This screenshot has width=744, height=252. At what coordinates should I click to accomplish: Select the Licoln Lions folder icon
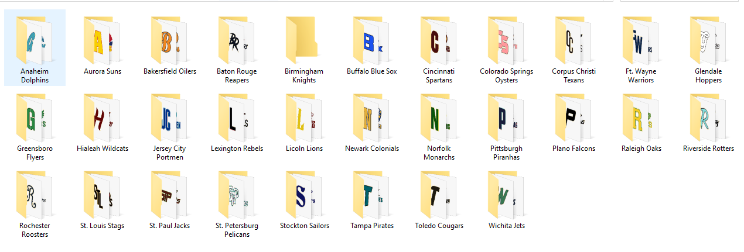click(304, 118)
